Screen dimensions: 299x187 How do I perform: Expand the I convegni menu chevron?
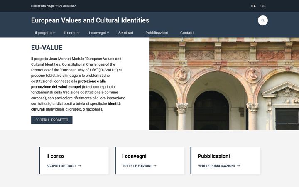click(108, 33)
